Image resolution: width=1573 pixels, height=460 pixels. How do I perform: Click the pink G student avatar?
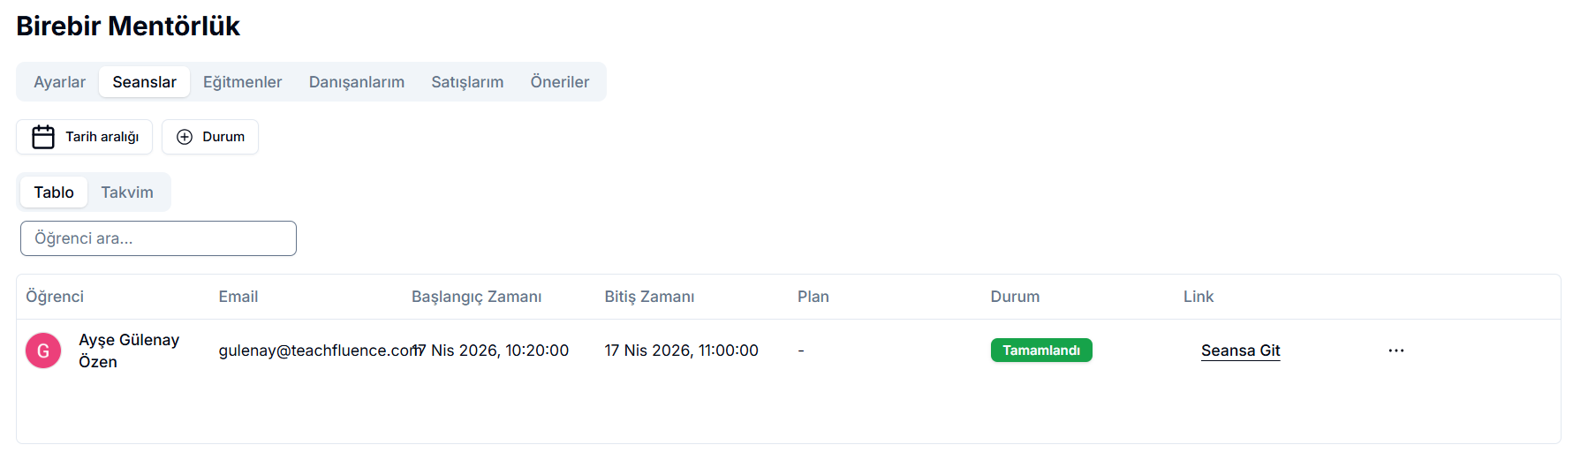(x=43, y=351)
